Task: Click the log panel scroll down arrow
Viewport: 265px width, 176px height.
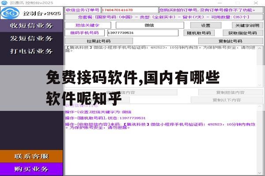Action: pyautogui.click(x=260, y=173)
